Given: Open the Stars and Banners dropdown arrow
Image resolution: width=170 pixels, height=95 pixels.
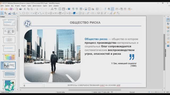Looking at the screenshot, I should coord(72,13).
